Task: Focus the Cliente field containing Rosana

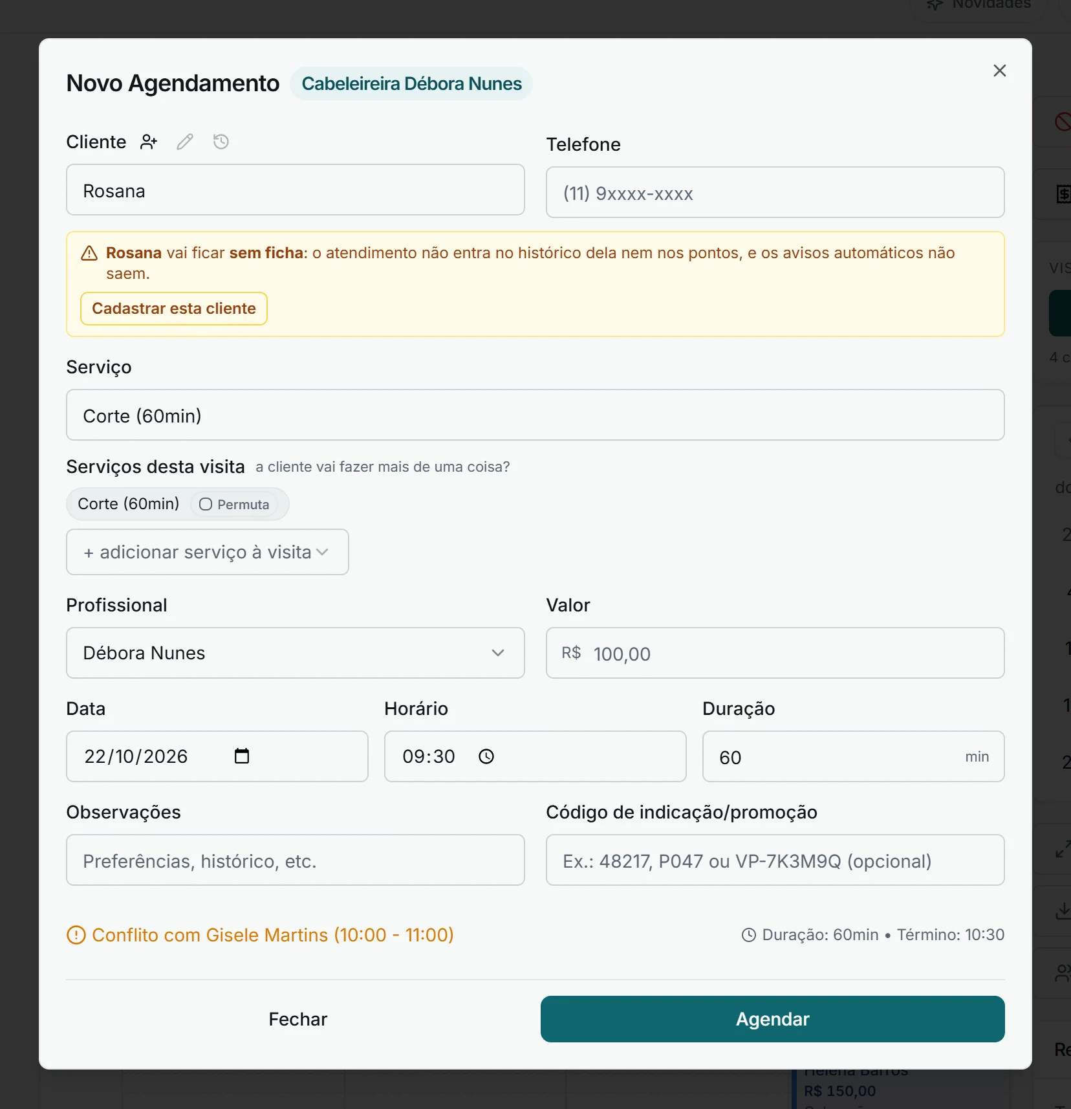Action: tap(296, 190)
